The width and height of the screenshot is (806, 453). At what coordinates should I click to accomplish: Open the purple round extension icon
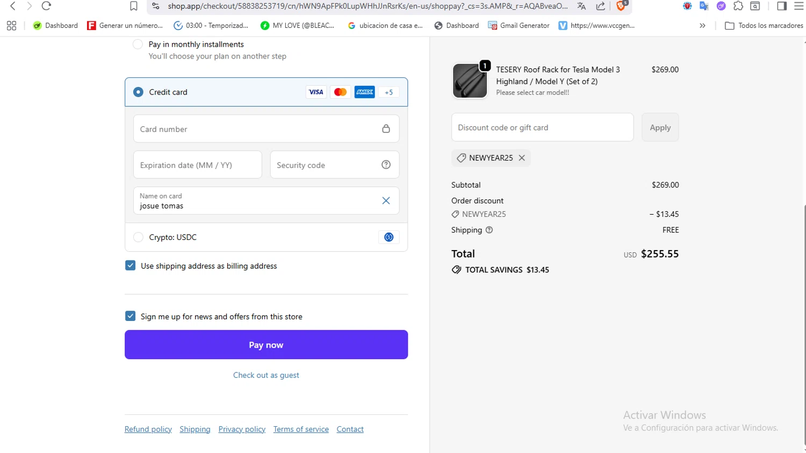pos(721,6)
